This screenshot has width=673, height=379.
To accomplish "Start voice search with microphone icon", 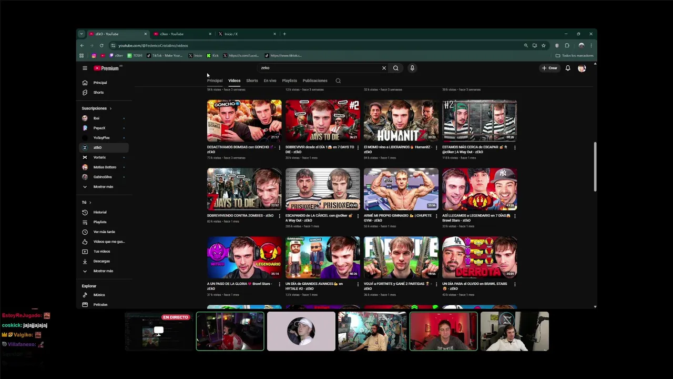I will coord(412,68).
